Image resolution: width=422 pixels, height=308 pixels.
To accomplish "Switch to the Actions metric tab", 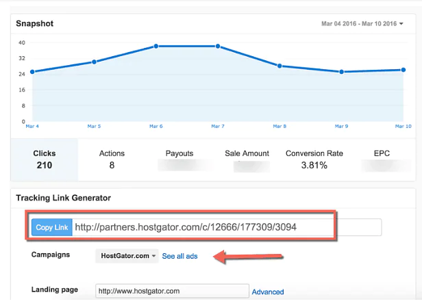I will [112, 159].
